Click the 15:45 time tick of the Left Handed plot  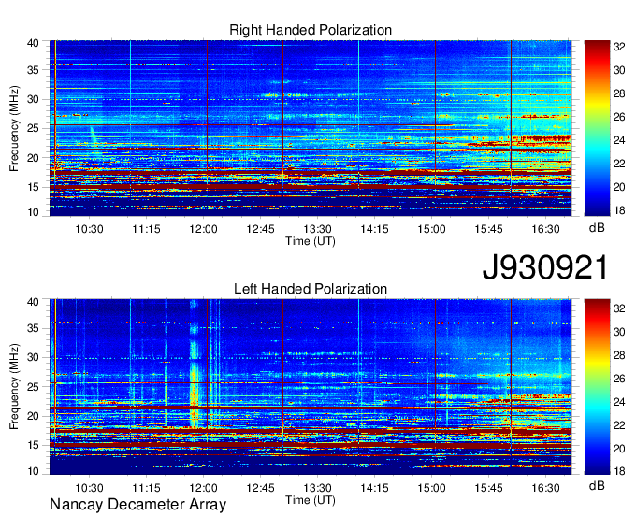coord(489,488)
